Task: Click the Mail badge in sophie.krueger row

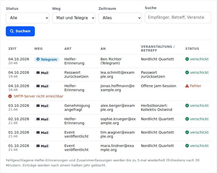Action: tap(42, 119)
